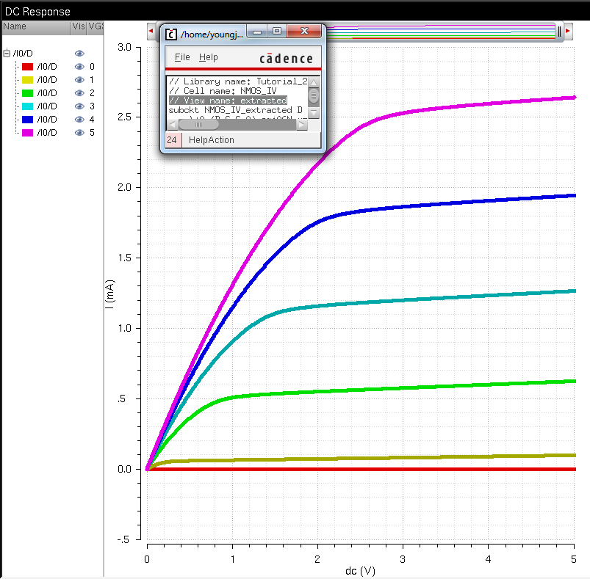
Task: Hide the /I0/D trace 0 using its eye icon
Action: click(79, 66)
